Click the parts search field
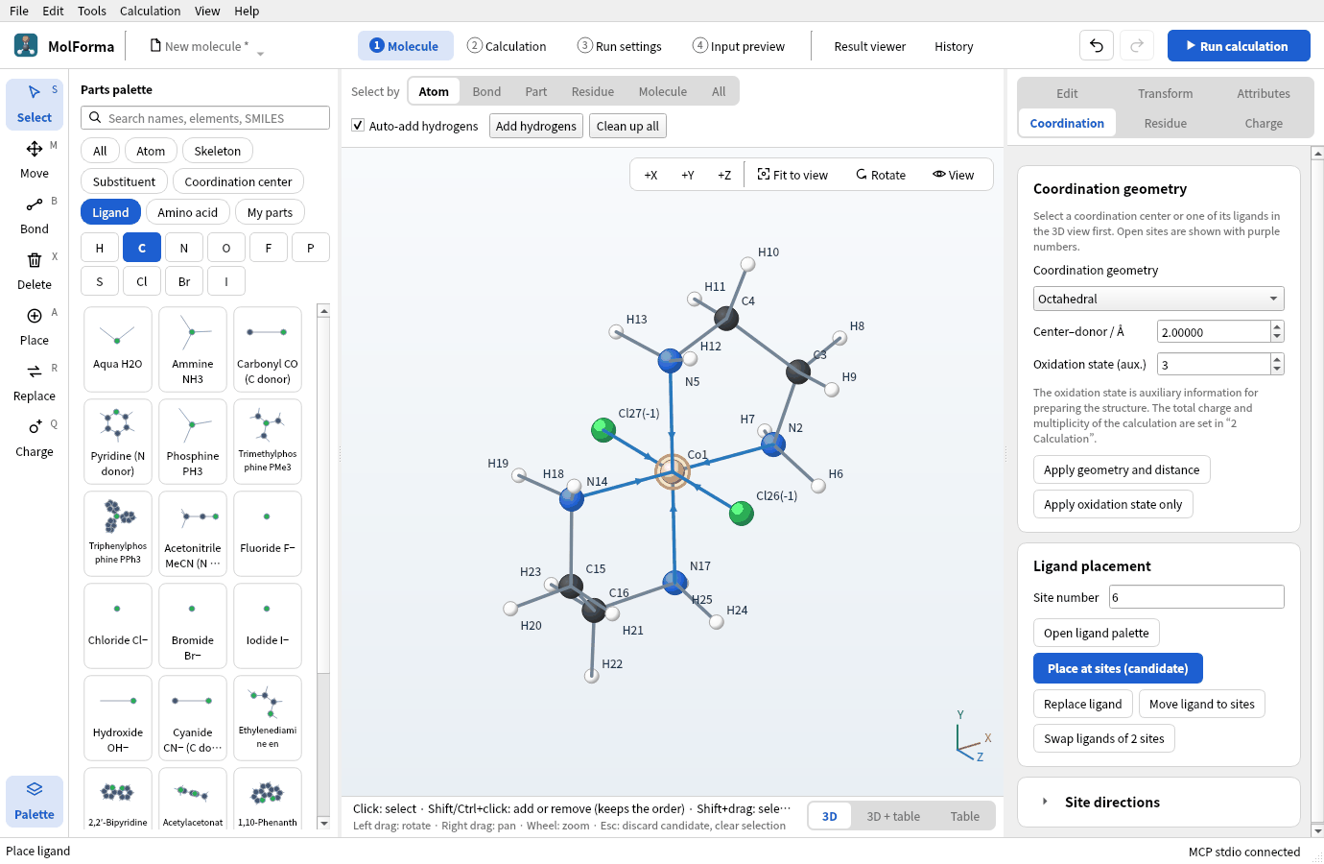The image size is (1324, 864). (x=205, y=118)
